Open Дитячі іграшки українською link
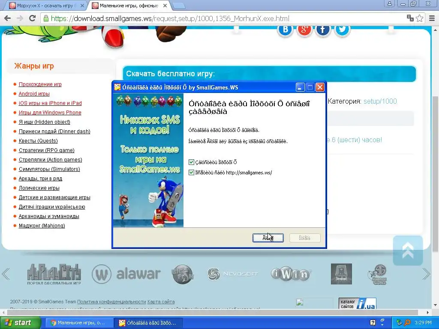439x329 pixels. click(52, 207)
